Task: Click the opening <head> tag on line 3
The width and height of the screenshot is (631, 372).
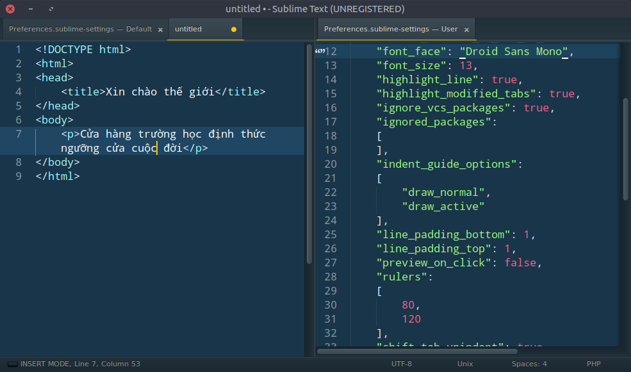Action: pyautogui.click(x=54, y=77)
